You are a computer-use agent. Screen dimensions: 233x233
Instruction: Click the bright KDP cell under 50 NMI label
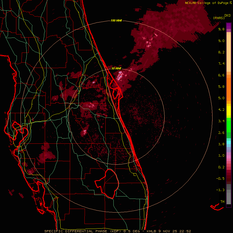pos(120,76)
